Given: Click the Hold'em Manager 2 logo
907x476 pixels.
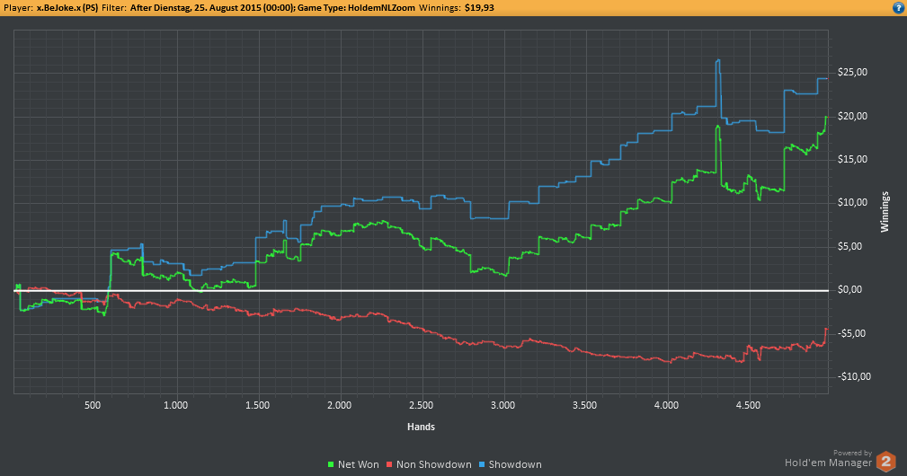Looking at the screenshot, I should (885, 462).
